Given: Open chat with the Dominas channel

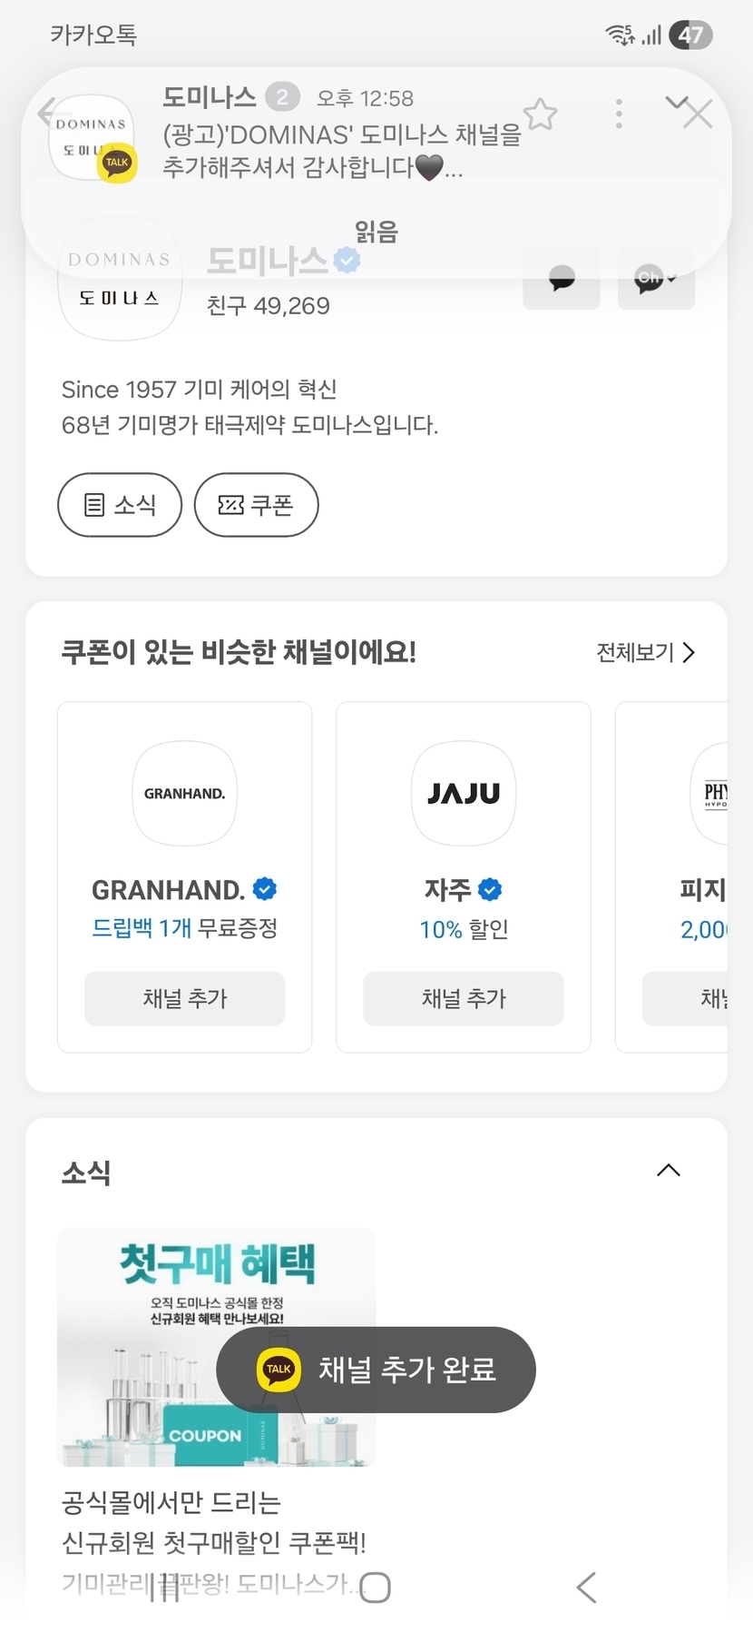Looking at the screenshot, I should coord(562,279).
